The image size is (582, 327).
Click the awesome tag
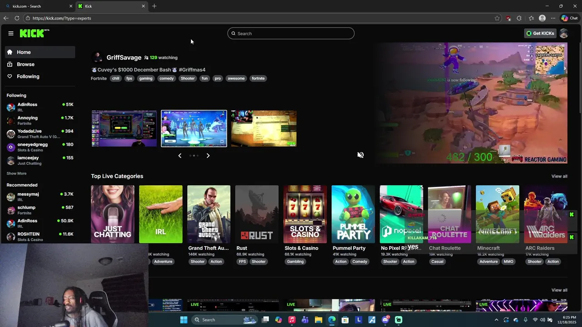click(x=236, y=78)
